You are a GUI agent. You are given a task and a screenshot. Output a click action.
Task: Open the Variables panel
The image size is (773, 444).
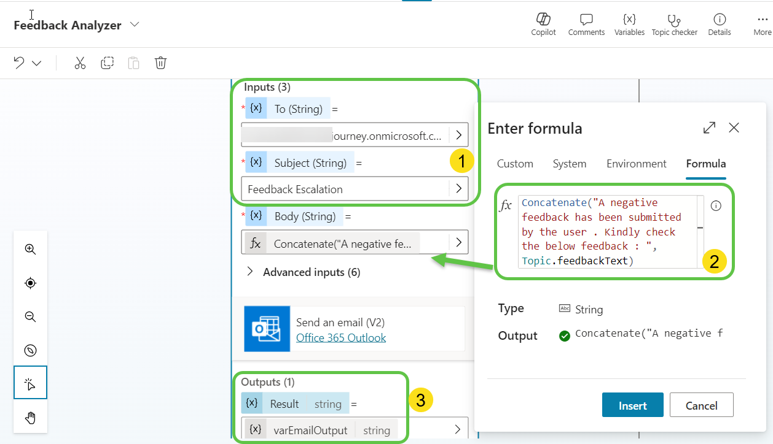click(629, 24)
